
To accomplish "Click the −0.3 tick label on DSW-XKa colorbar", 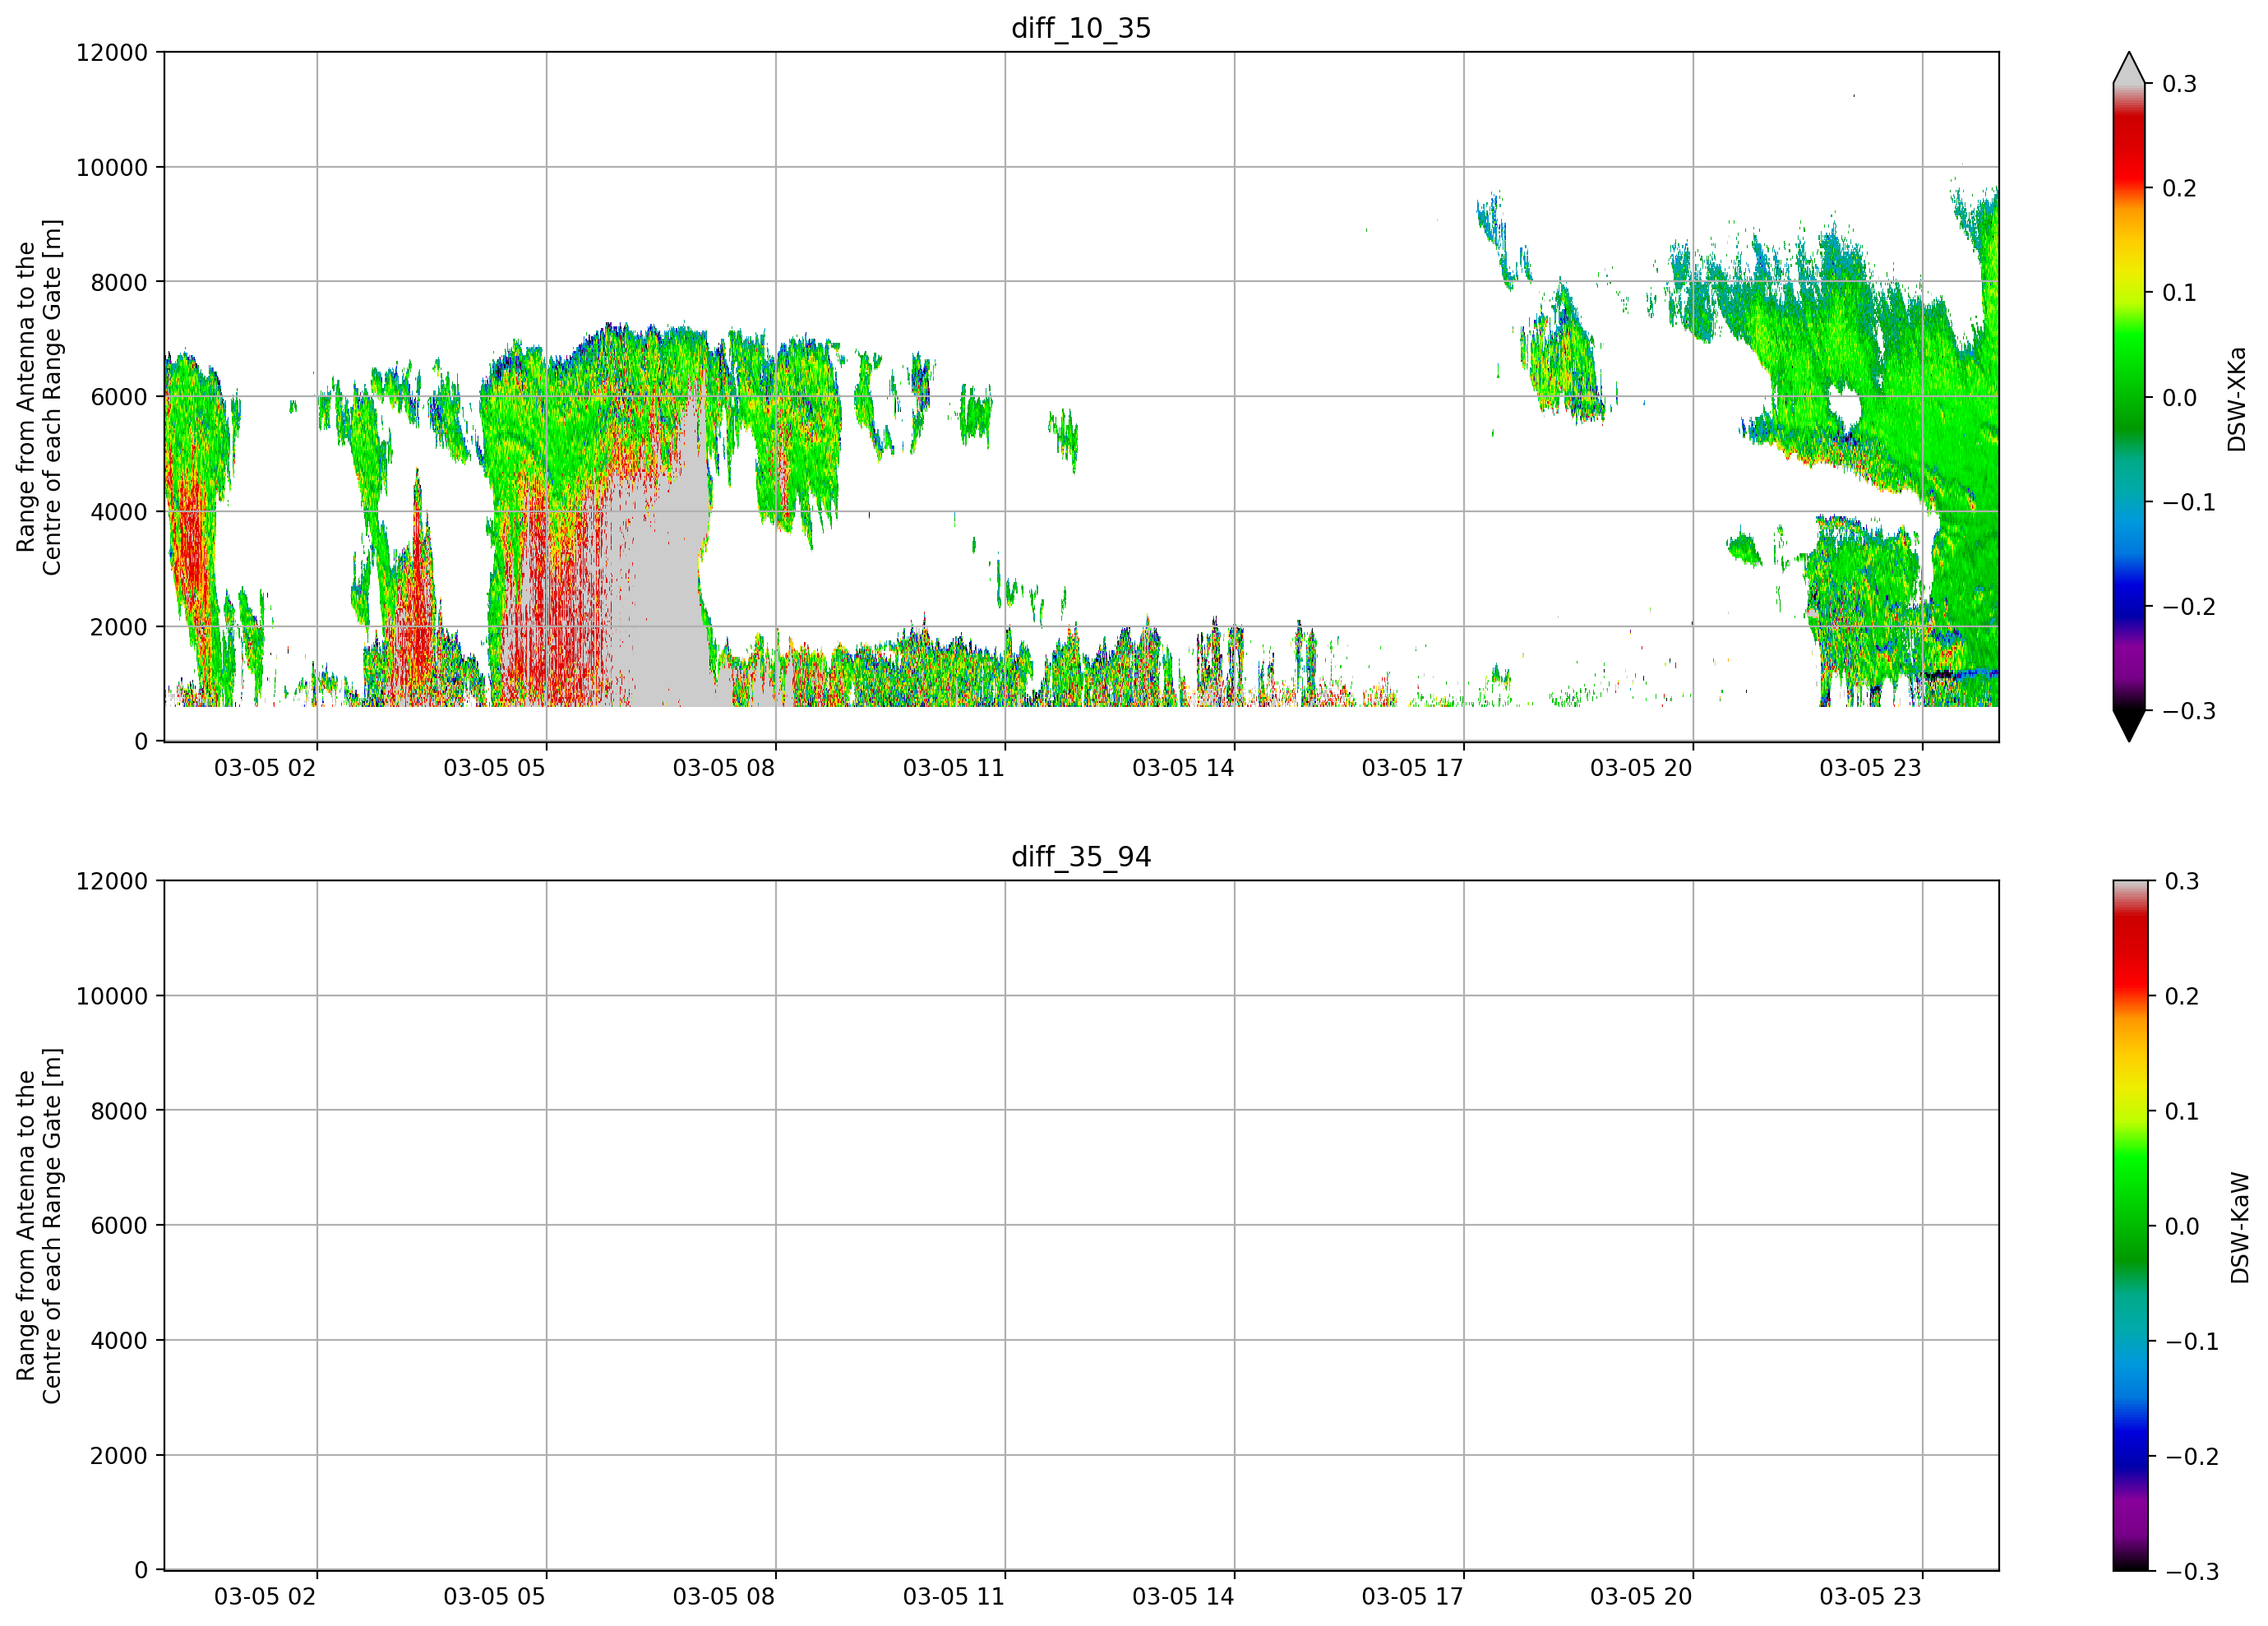I will 2189,711.
